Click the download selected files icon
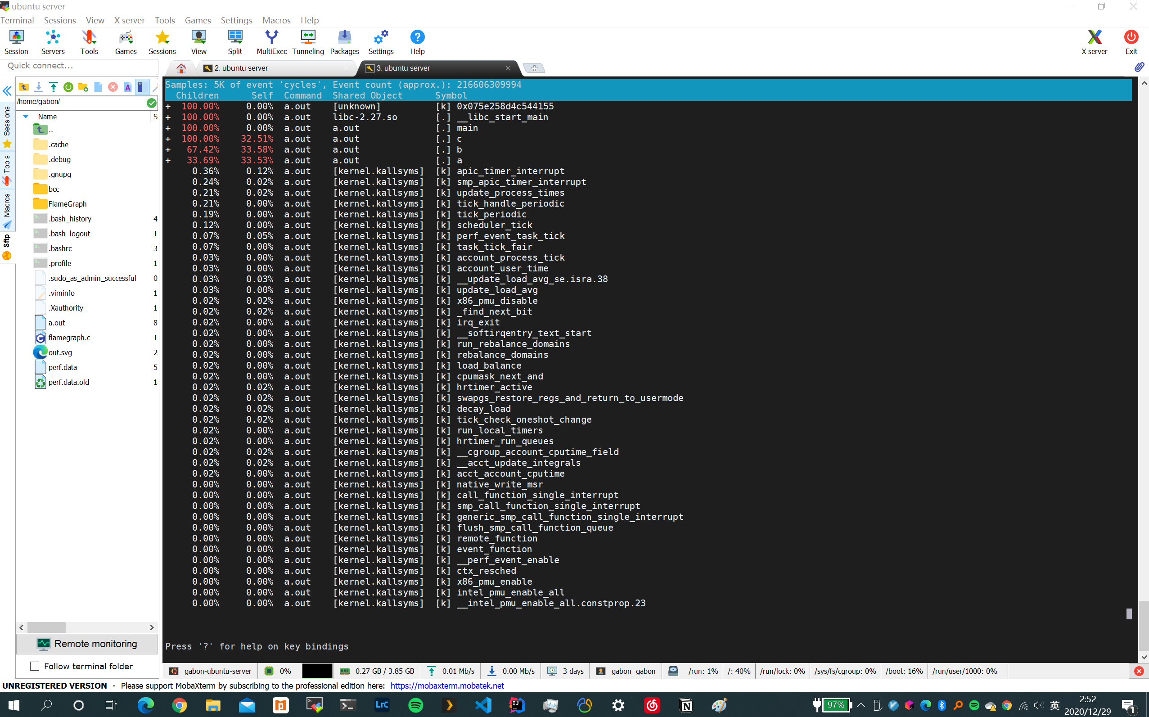1149x717 pixels. coord(39,87)
